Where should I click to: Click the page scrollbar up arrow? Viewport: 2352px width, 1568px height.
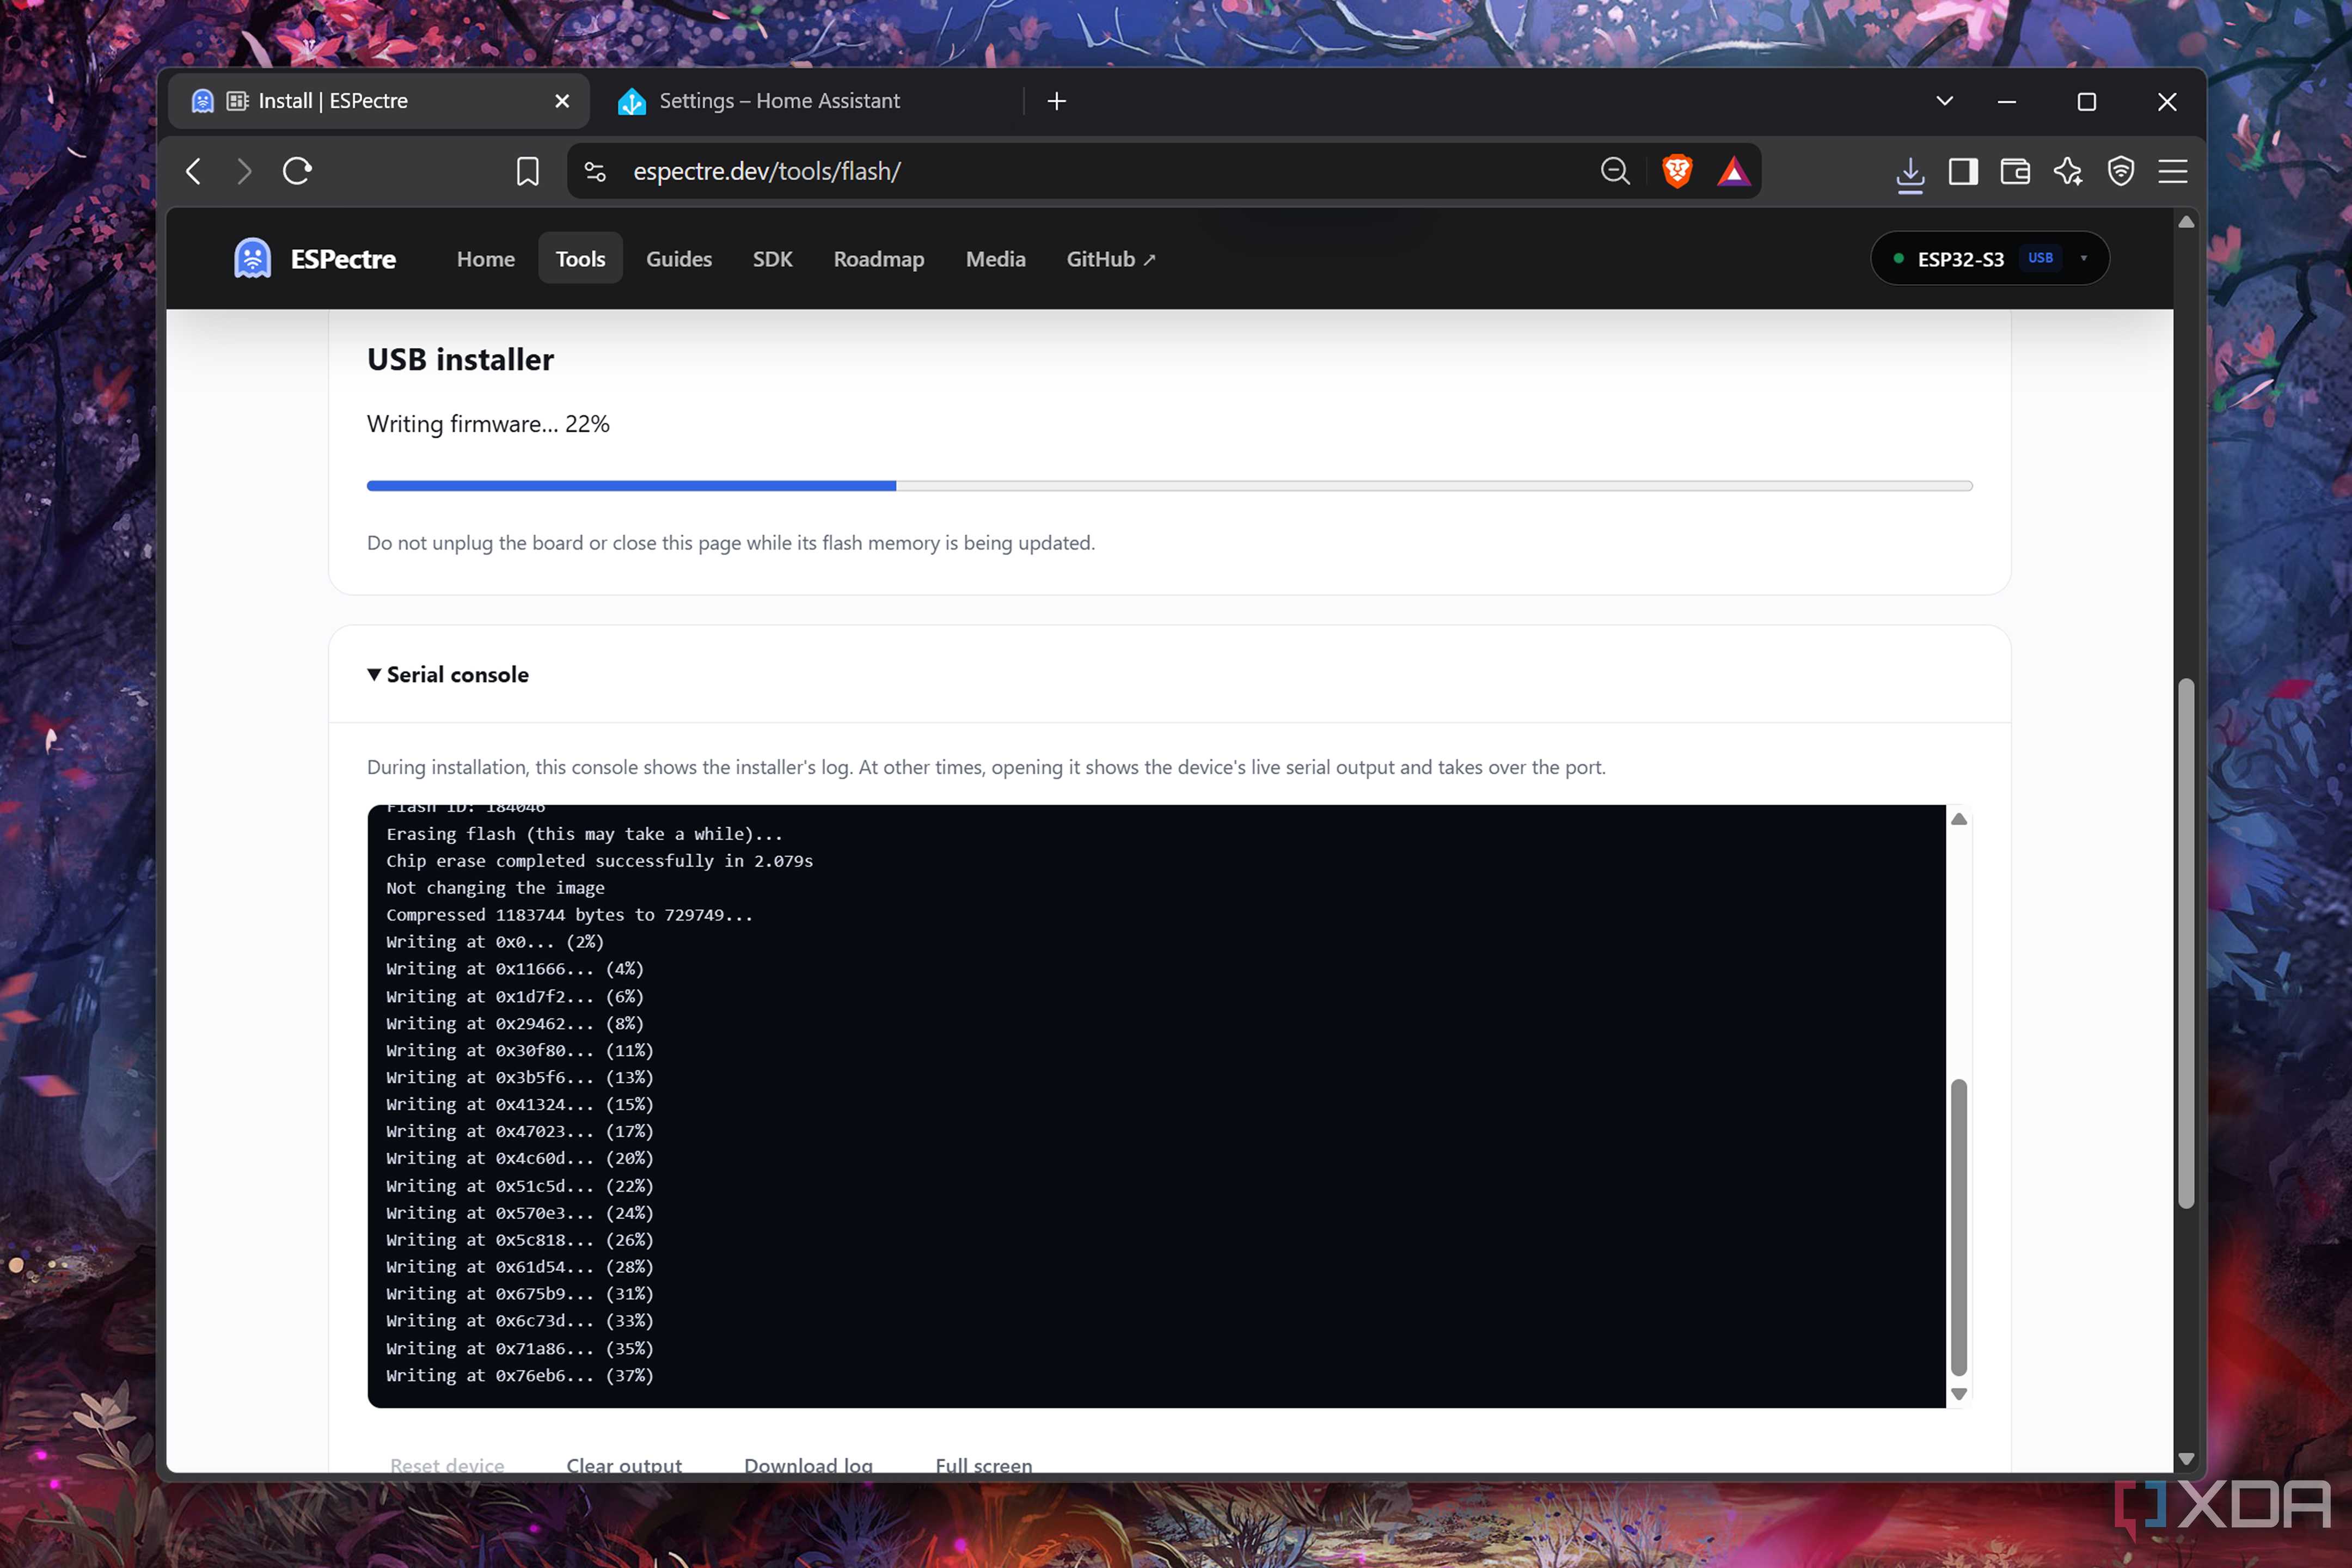(2186, 222)
